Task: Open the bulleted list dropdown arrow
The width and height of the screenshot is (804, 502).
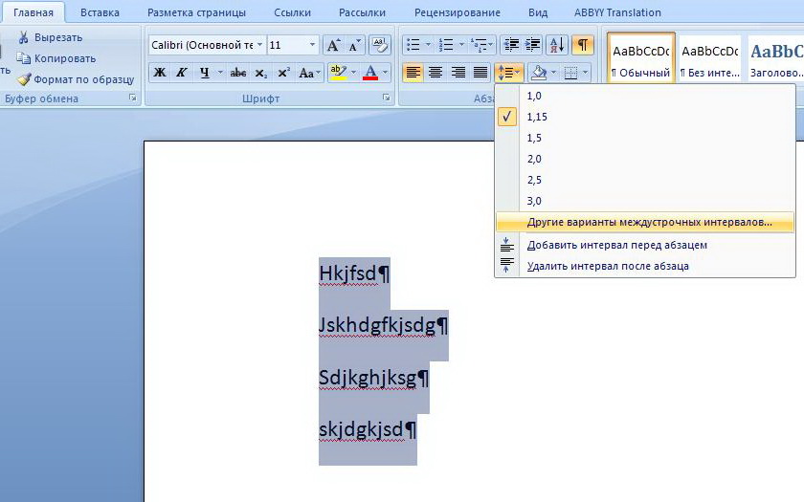Action: tap(427, 45)
